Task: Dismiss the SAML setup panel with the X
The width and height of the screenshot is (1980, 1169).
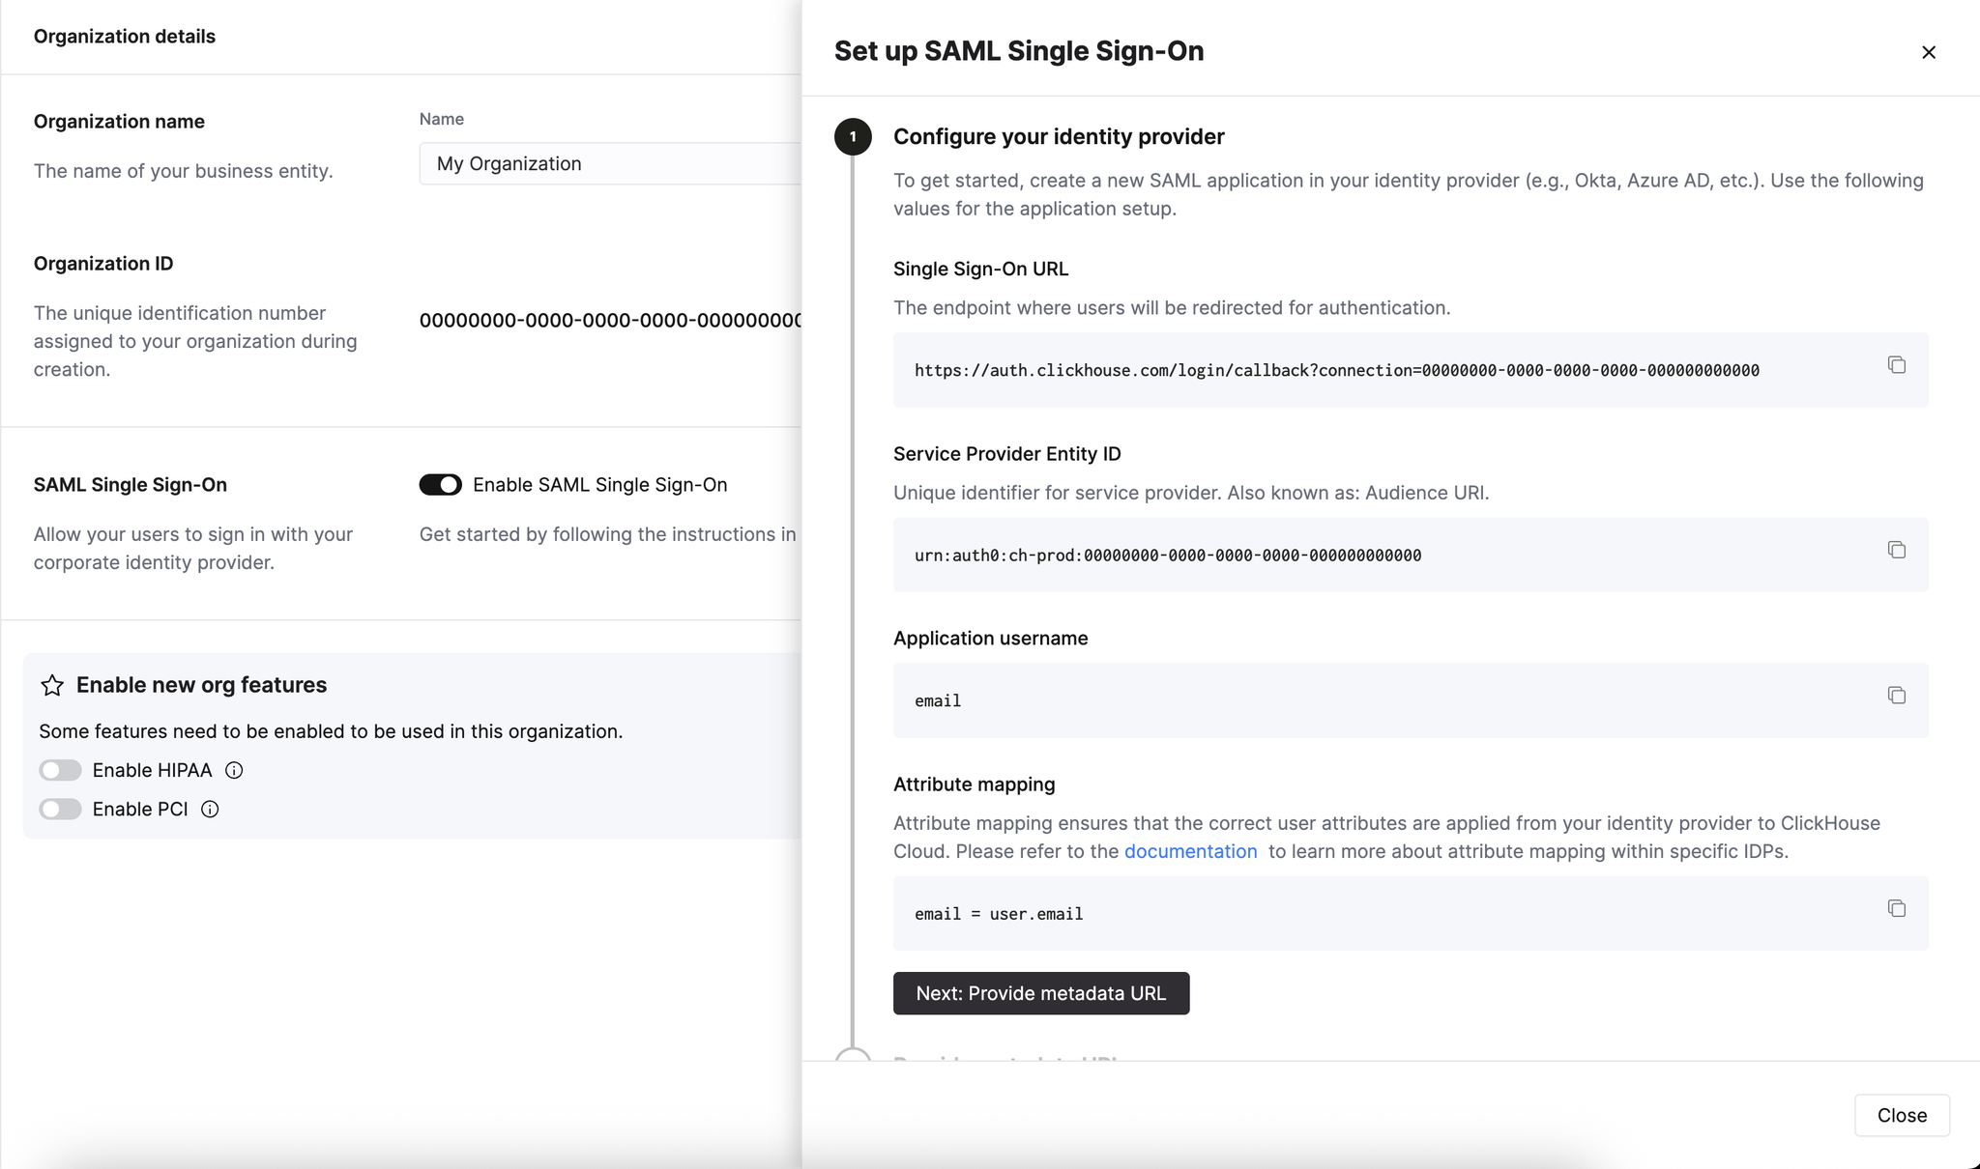Action: click(1930, 52)
